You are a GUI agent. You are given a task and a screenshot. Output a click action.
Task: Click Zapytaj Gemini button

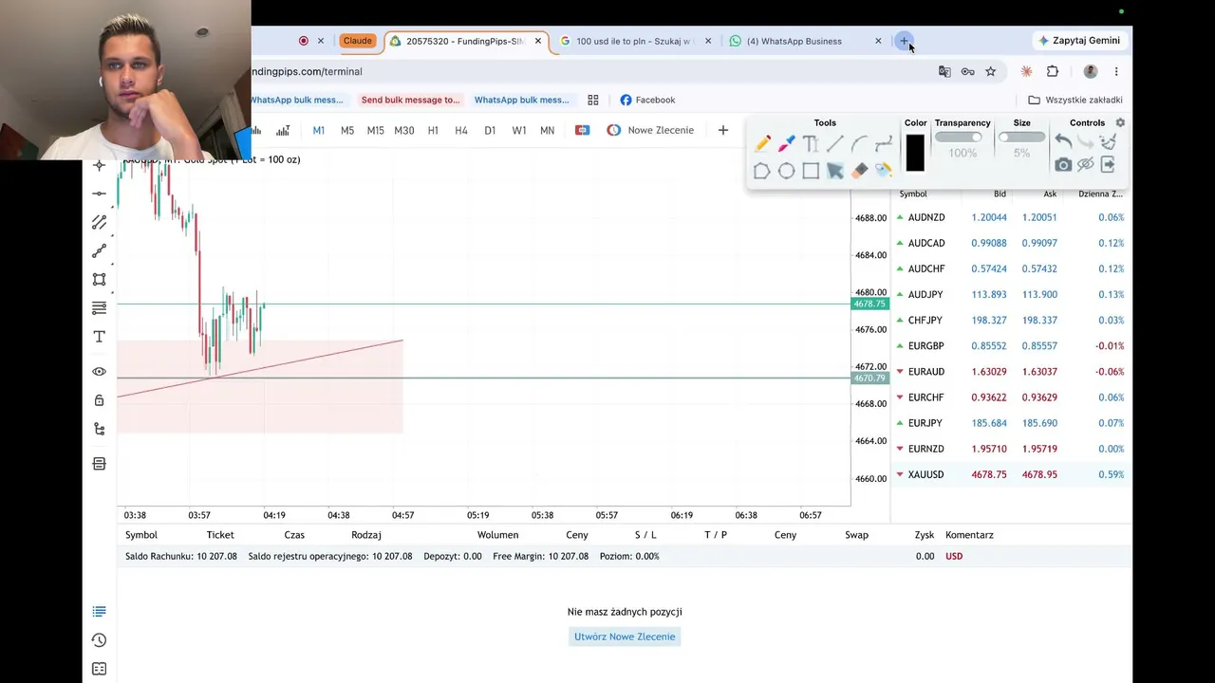(1078, 41)
